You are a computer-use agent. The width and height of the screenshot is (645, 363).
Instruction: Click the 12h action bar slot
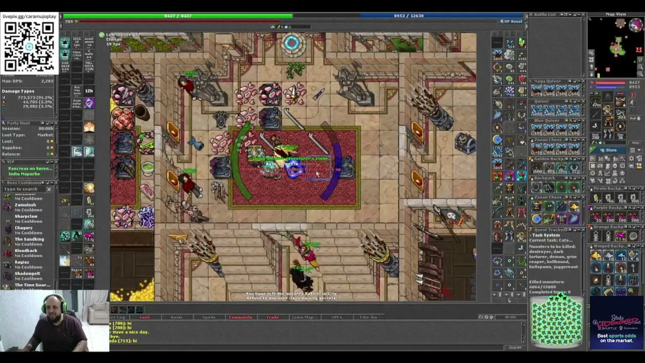[89, 91]
